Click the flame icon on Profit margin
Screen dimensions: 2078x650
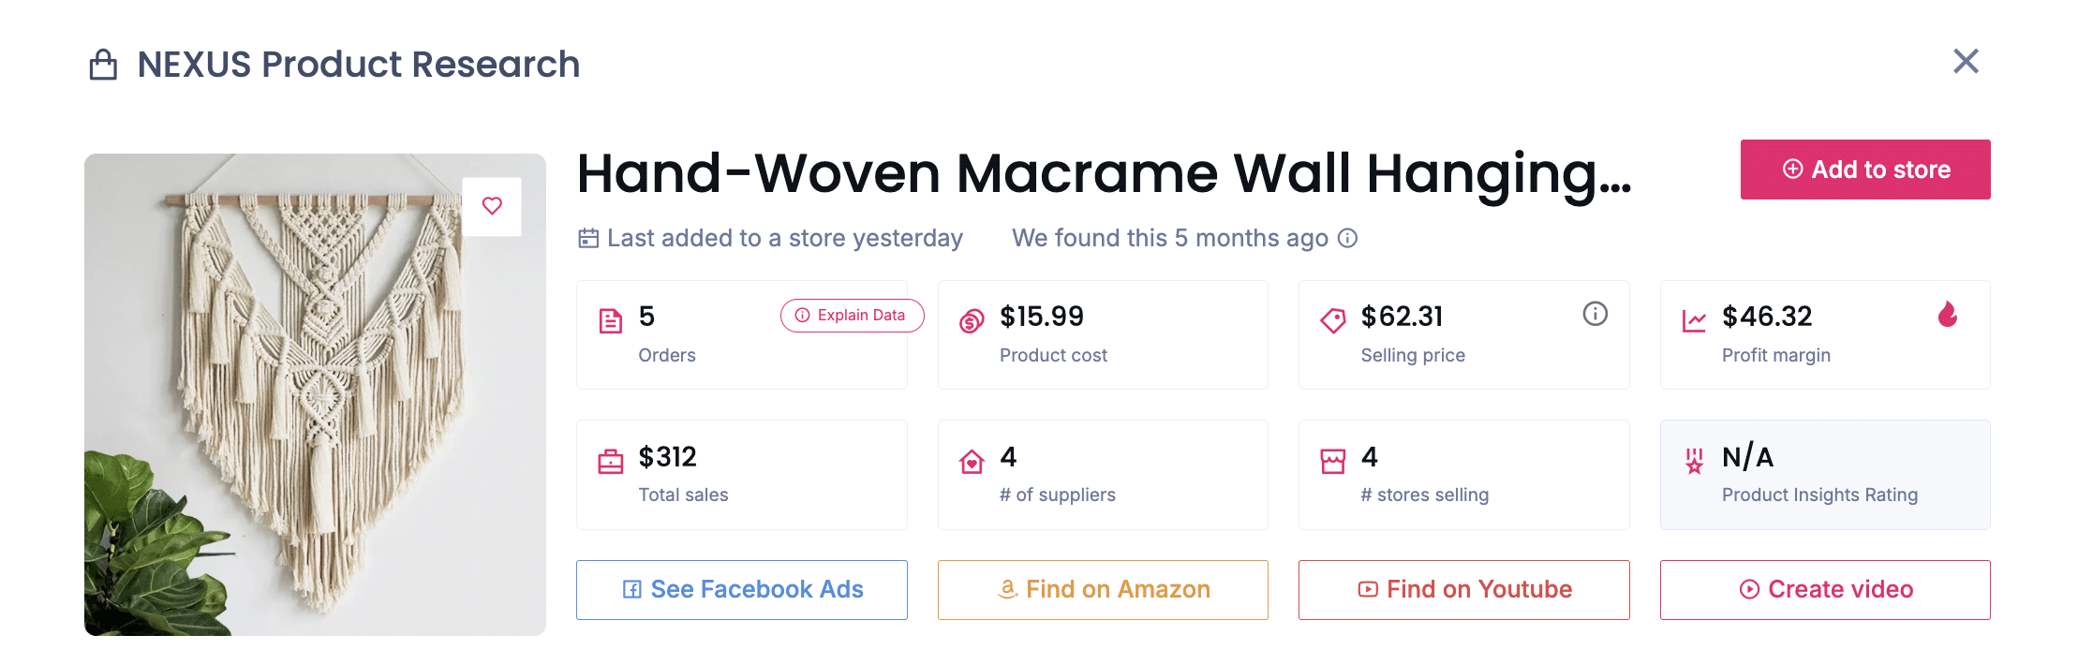tap(1947, 314)
